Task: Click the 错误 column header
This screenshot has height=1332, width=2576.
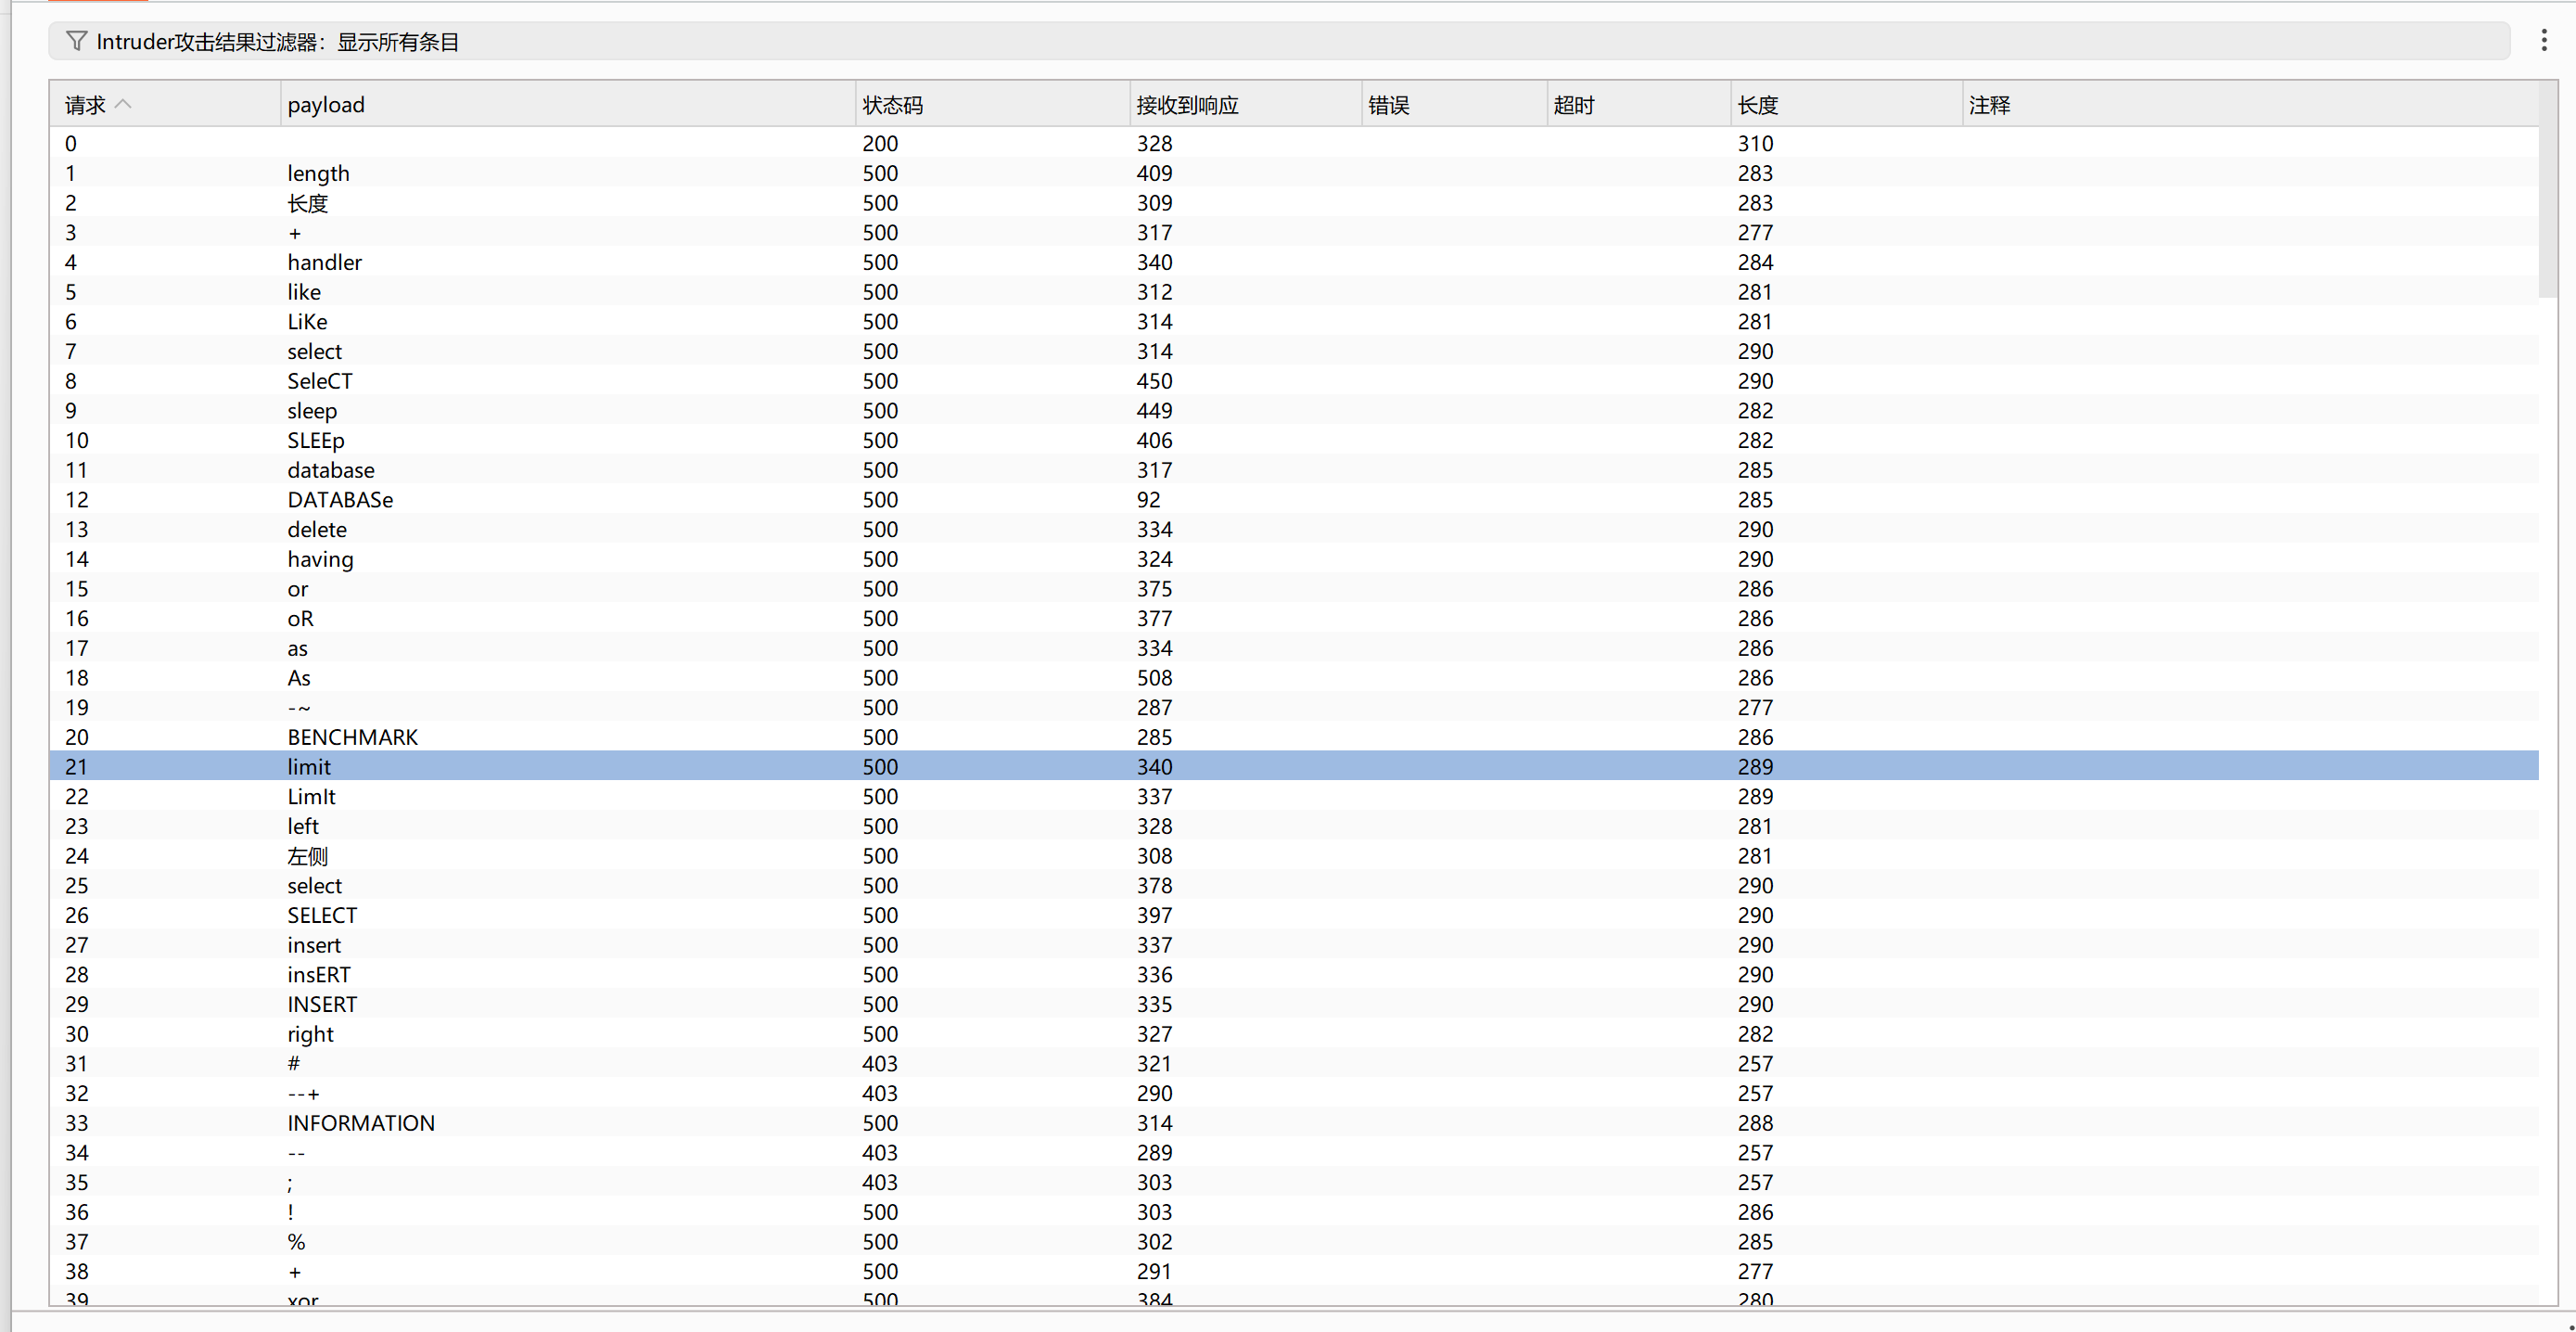Action: click(x=1388, y=105)
